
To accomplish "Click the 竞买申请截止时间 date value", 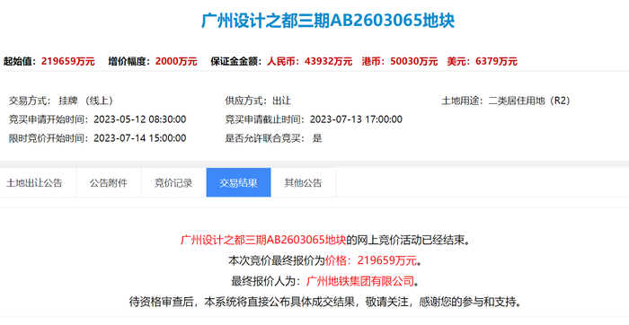I will (356, 119).
